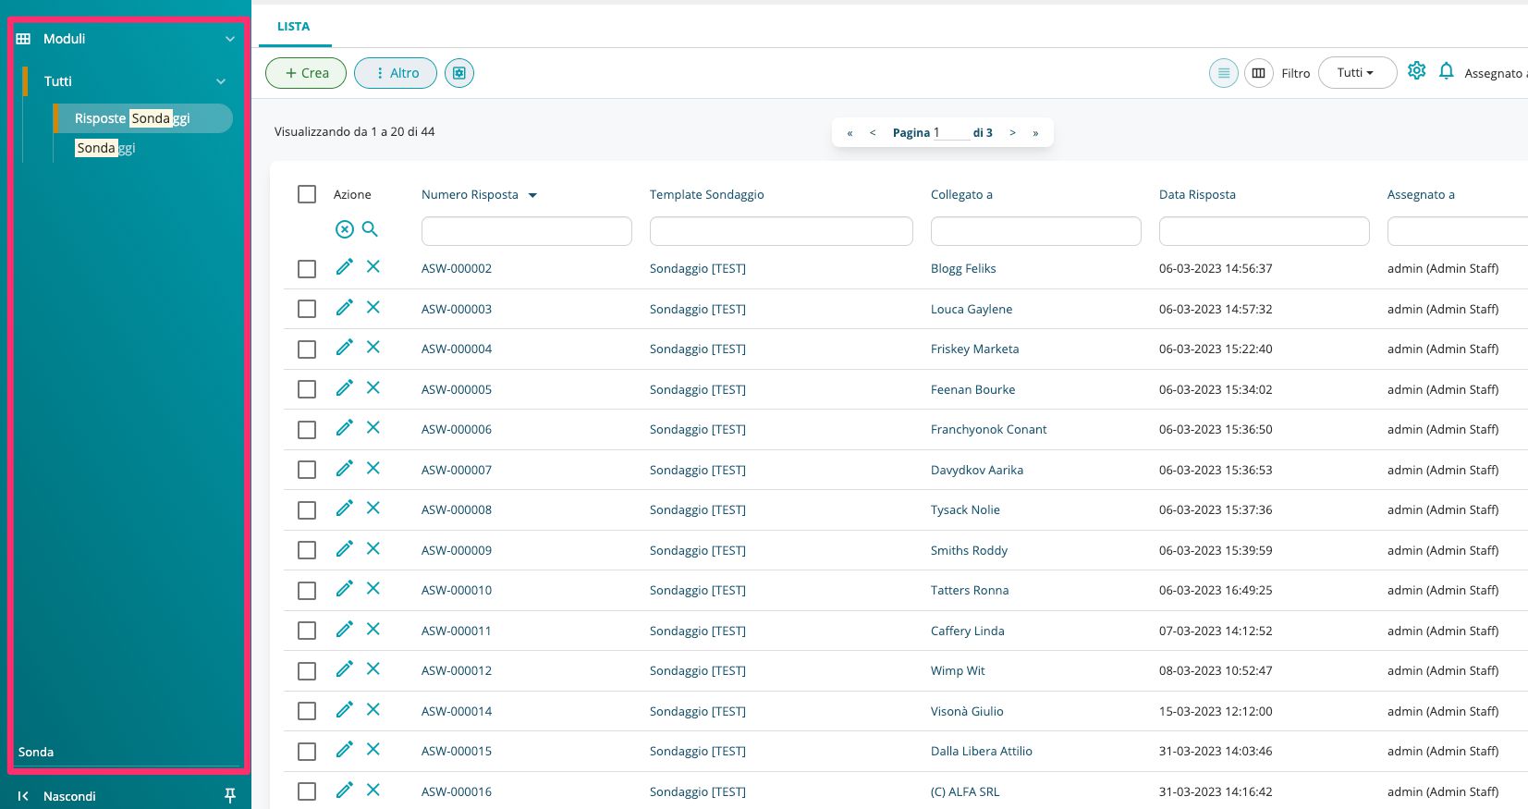Delete record ASW-000002 with the X icon

click(373, 266)
